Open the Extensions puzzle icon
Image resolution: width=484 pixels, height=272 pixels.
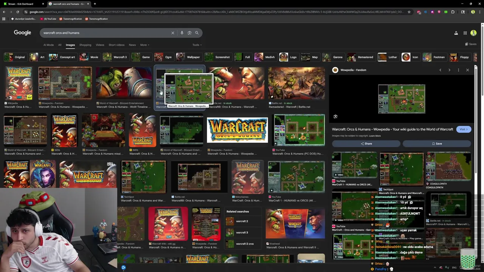[453, 12]
